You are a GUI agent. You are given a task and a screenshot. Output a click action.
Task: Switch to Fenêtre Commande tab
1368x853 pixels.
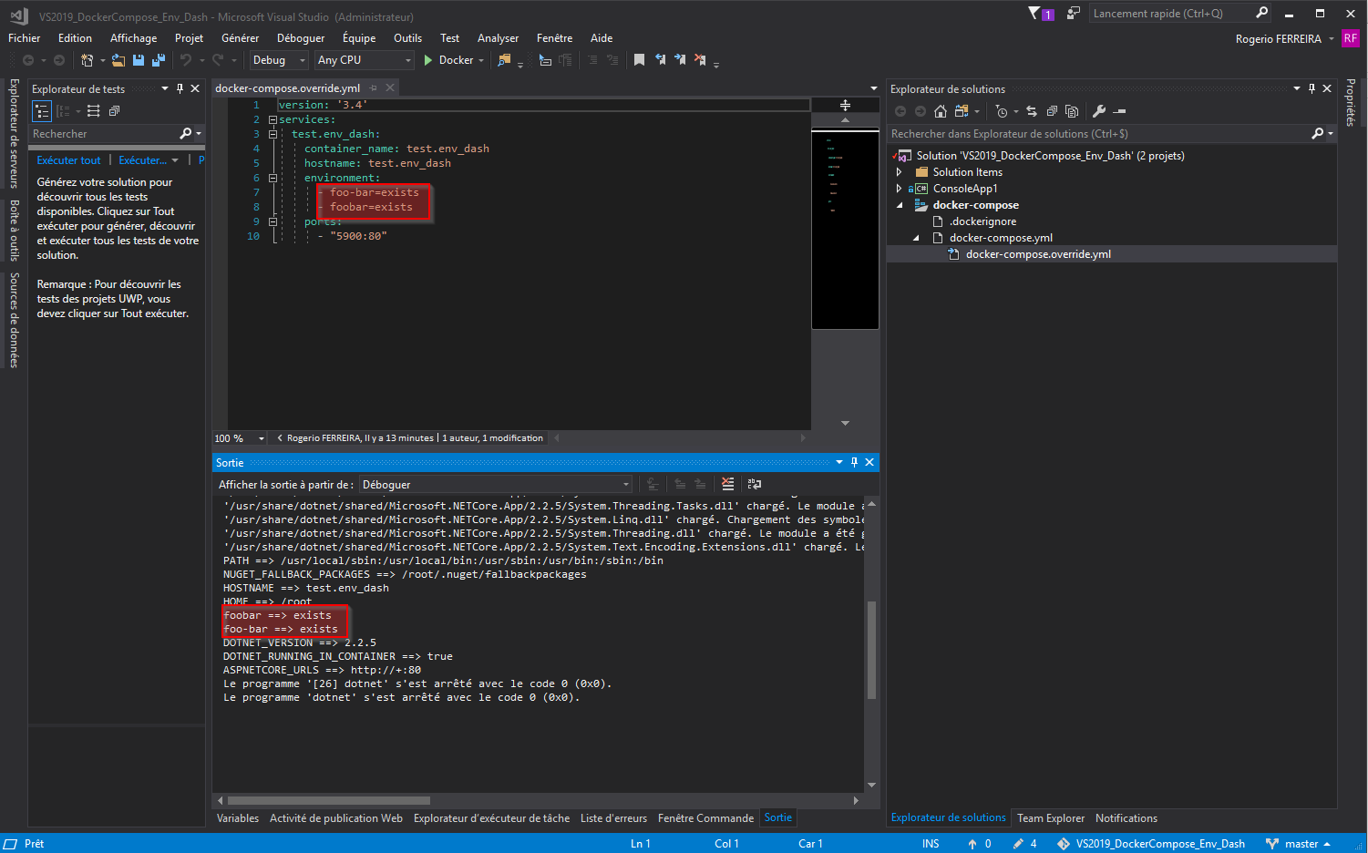tap(705, 818)
